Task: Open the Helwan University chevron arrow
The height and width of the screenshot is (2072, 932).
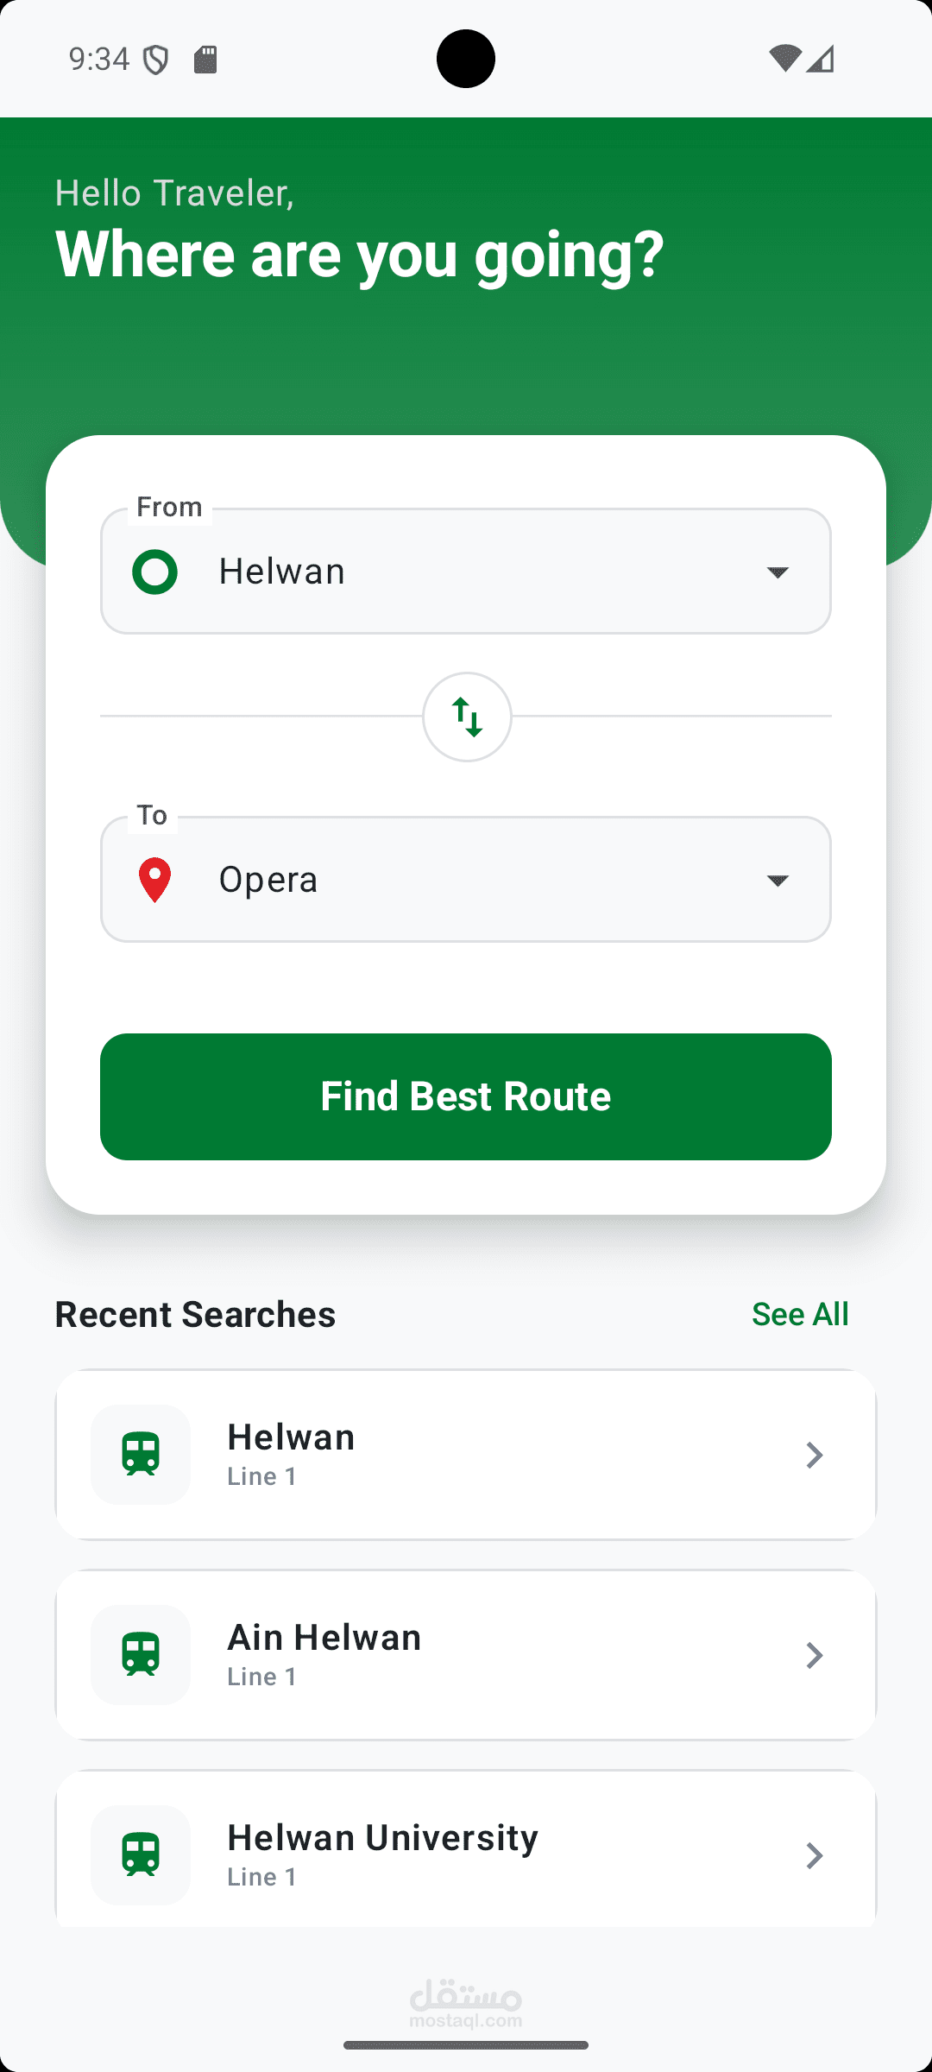Action: pos(814,1855)
